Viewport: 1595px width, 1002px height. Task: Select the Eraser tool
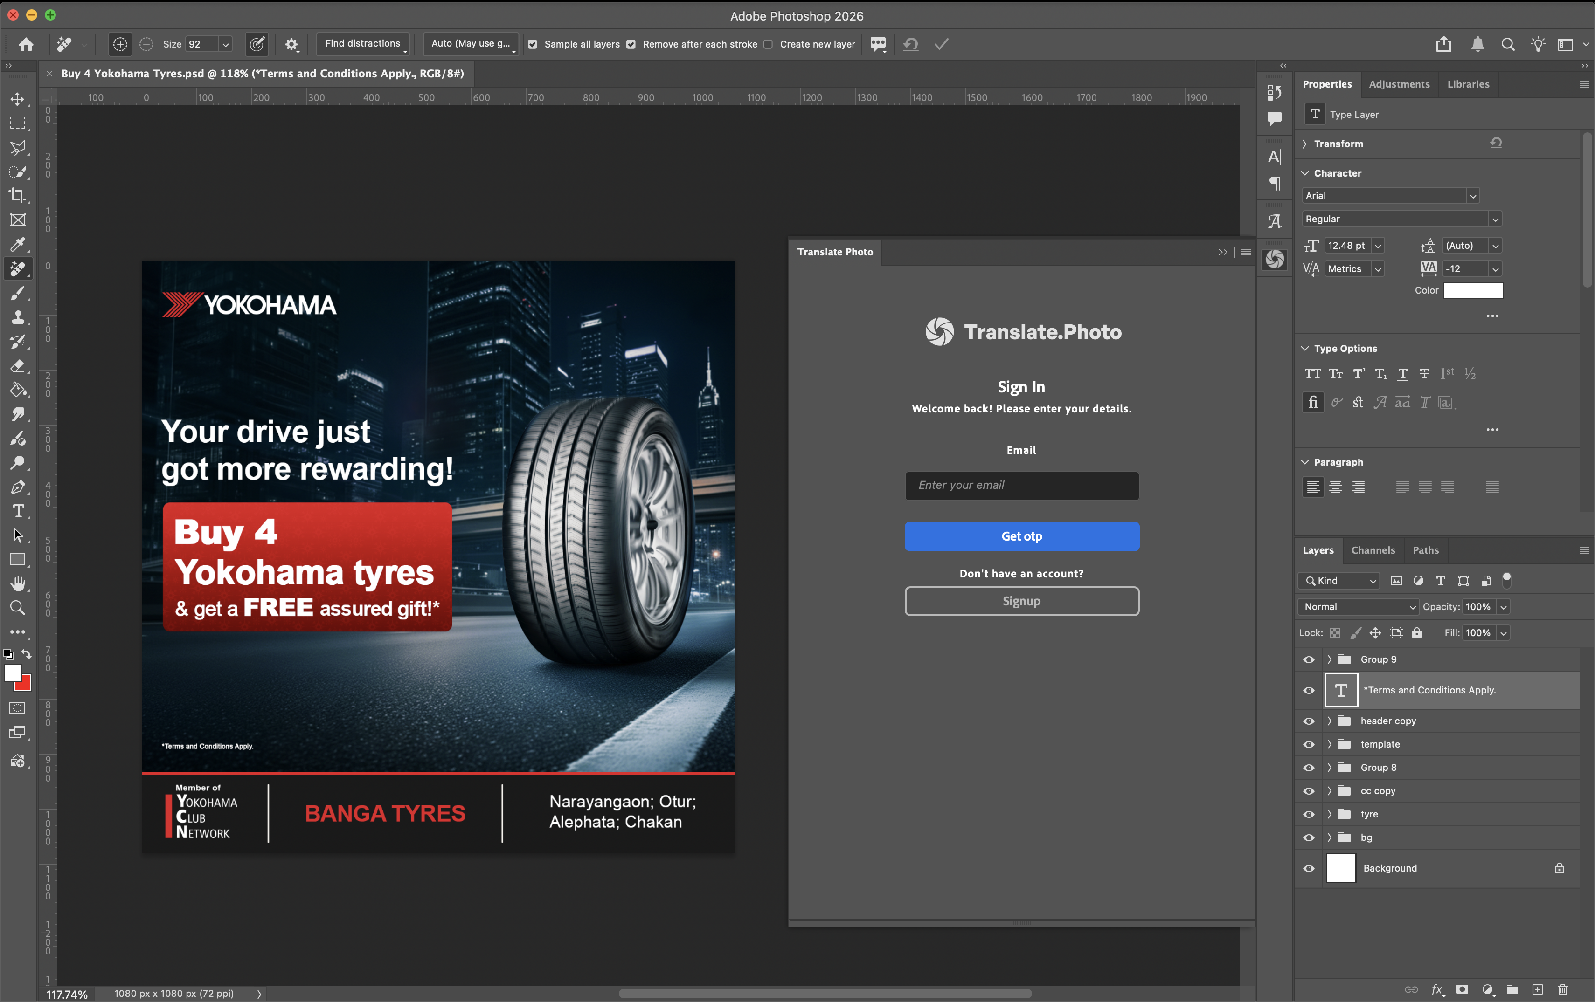(x=18, y=366)
